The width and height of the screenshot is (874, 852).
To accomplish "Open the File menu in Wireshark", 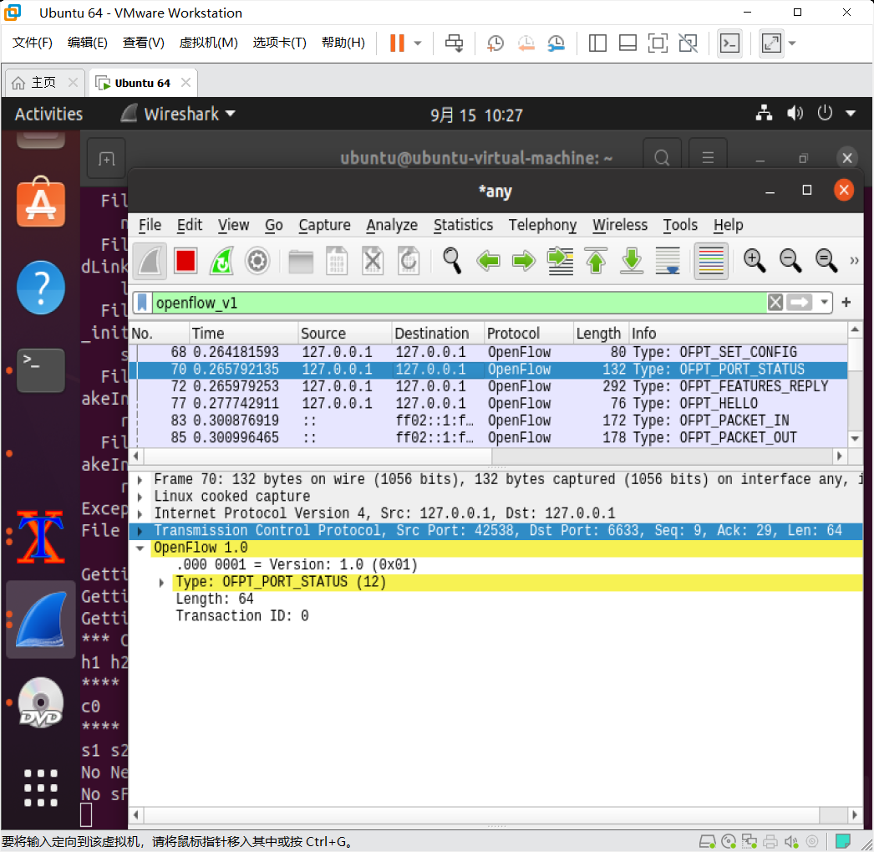I will pos(150,225).
